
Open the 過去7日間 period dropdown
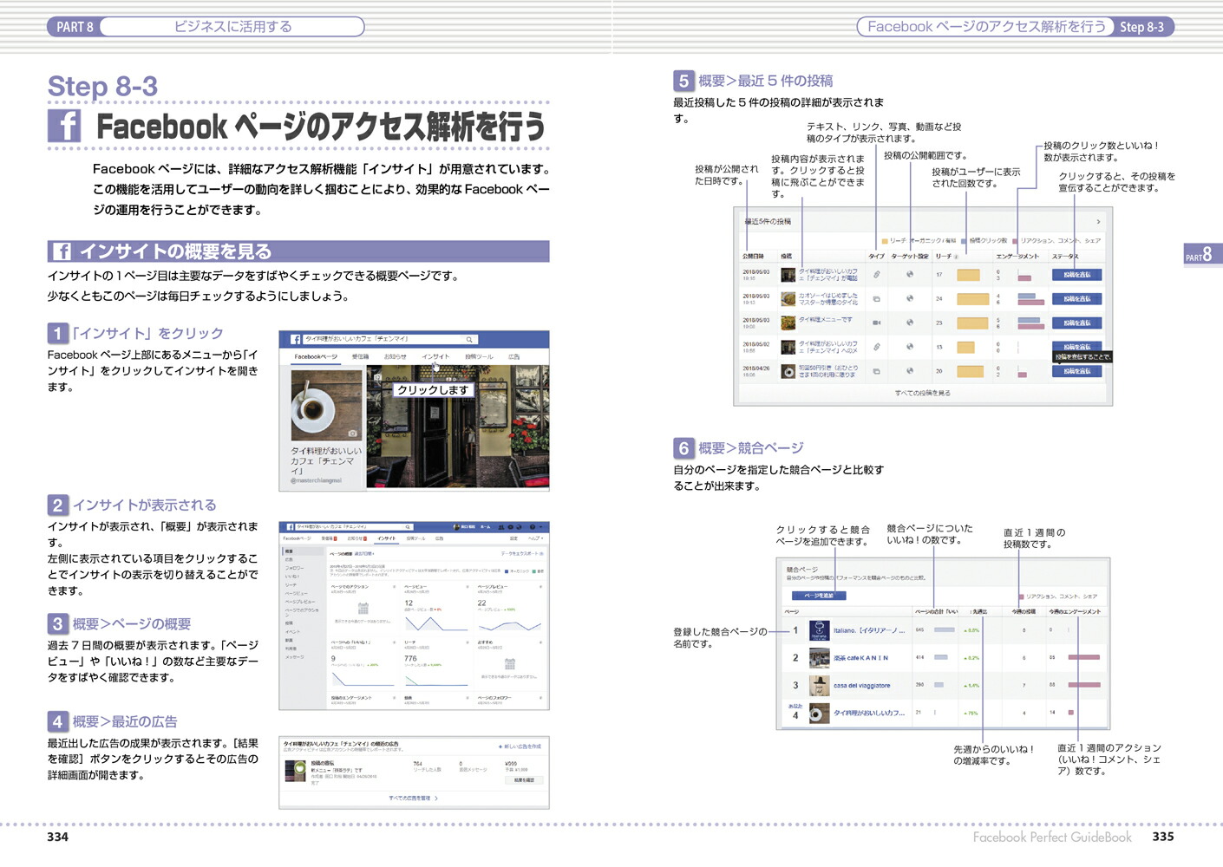click(364, 553)
